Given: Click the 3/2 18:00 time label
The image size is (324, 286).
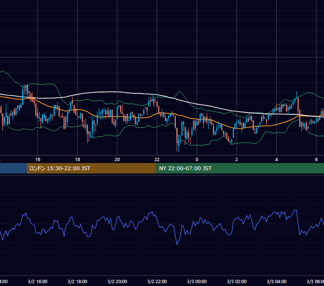Looking at the screenshot, I should [78, 281].
